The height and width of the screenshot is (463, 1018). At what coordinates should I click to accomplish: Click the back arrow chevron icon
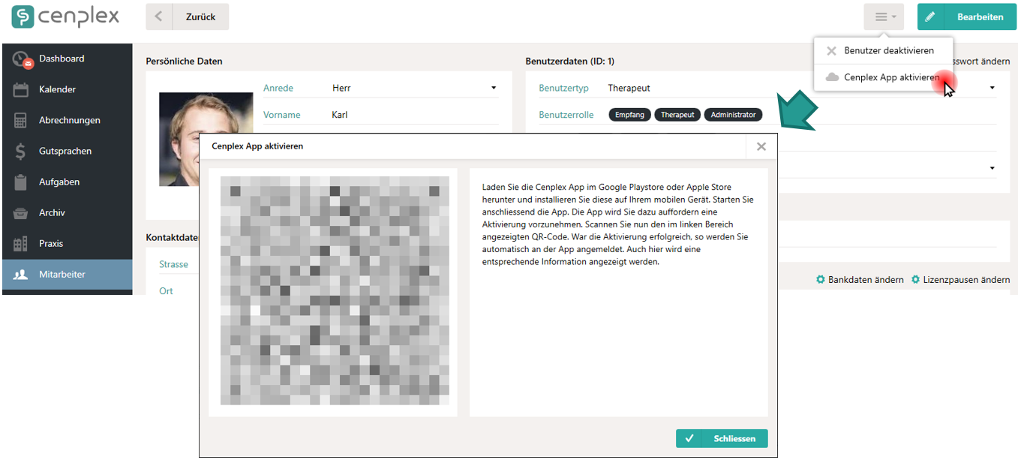point(159,17)
